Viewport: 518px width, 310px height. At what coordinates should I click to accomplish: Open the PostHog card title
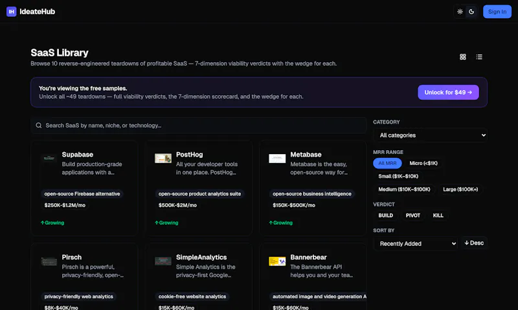[x=189, y=155]
